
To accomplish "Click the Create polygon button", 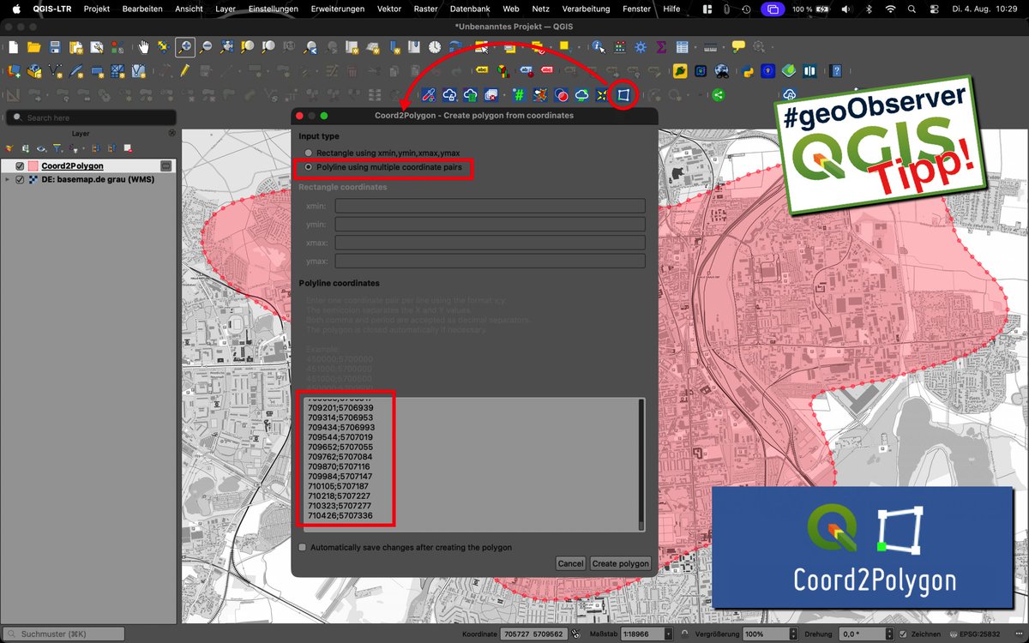I will pos(621,563).
